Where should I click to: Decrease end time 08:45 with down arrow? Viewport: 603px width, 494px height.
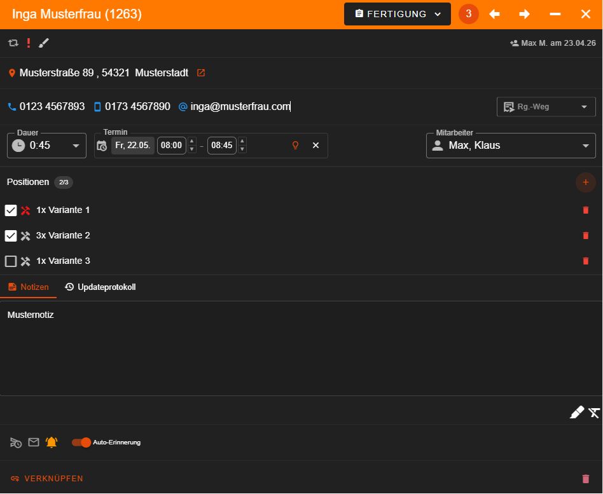[242, 149]
